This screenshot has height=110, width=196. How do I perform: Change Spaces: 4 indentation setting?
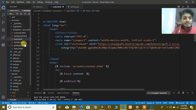click(150, 103)
